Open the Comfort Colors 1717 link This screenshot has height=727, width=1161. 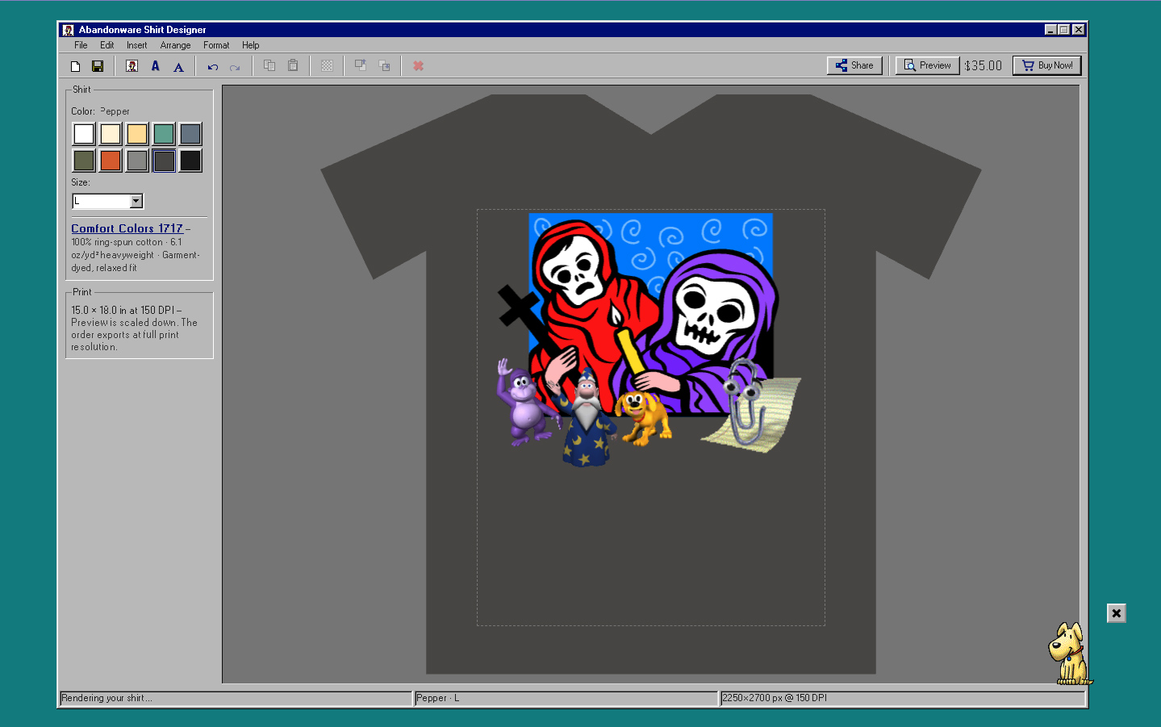(127, 228)
